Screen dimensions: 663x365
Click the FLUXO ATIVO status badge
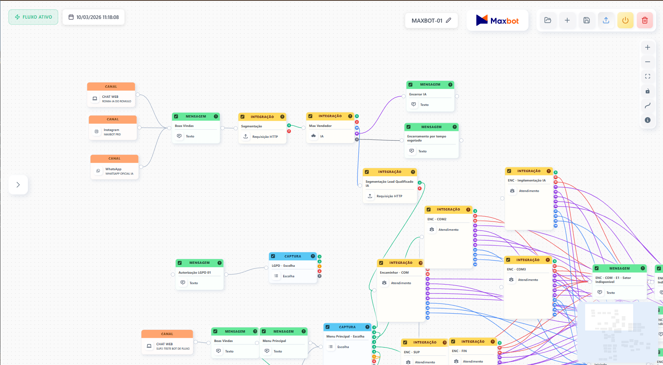tap(34, 17)
